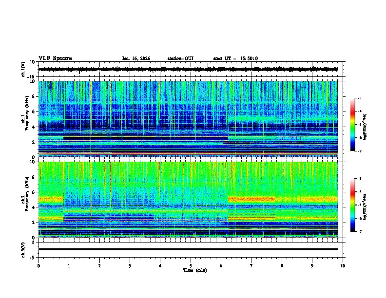The width and height of the screenshot is (386, 298).
Task: Click the '-3' label on ch.1 colorbar
Action: [x=359, y=98]
